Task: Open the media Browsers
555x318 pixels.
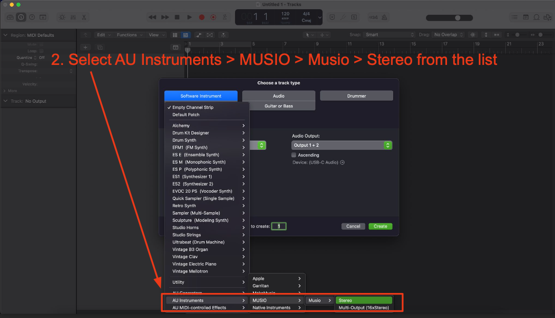Action: click(547, 17)
